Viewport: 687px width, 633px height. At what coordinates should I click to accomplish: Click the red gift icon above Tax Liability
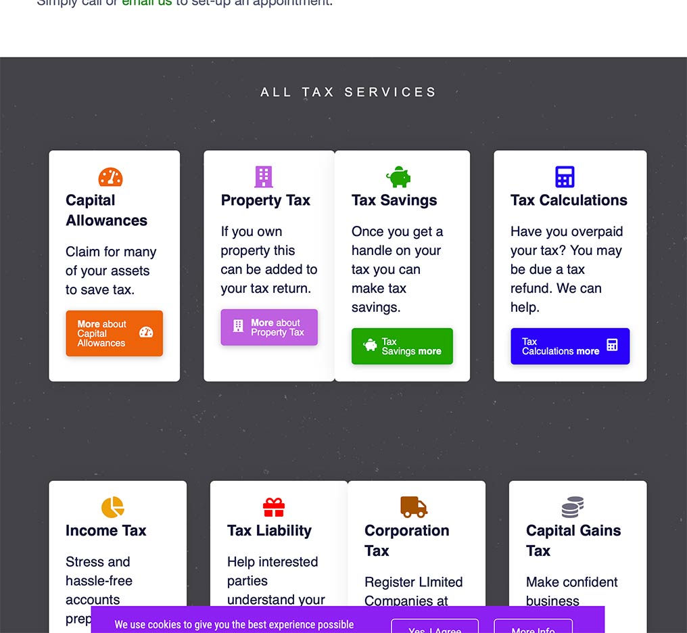(x=273, y=507)
